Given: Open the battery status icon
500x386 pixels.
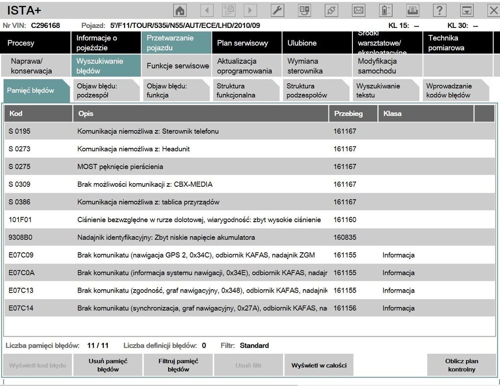Looking at the screenshot, I should (385, 10).
